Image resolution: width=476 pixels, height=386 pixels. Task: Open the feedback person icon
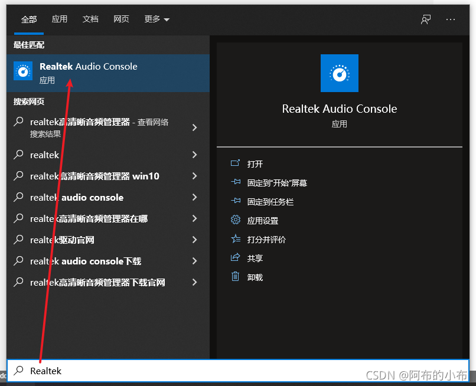[426, 19]
